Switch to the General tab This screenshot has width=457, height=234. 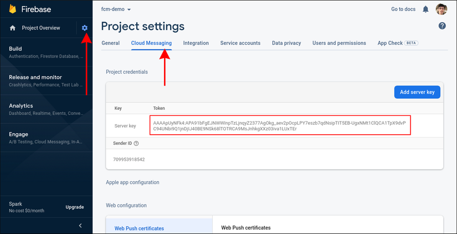[x=110, y=43]
